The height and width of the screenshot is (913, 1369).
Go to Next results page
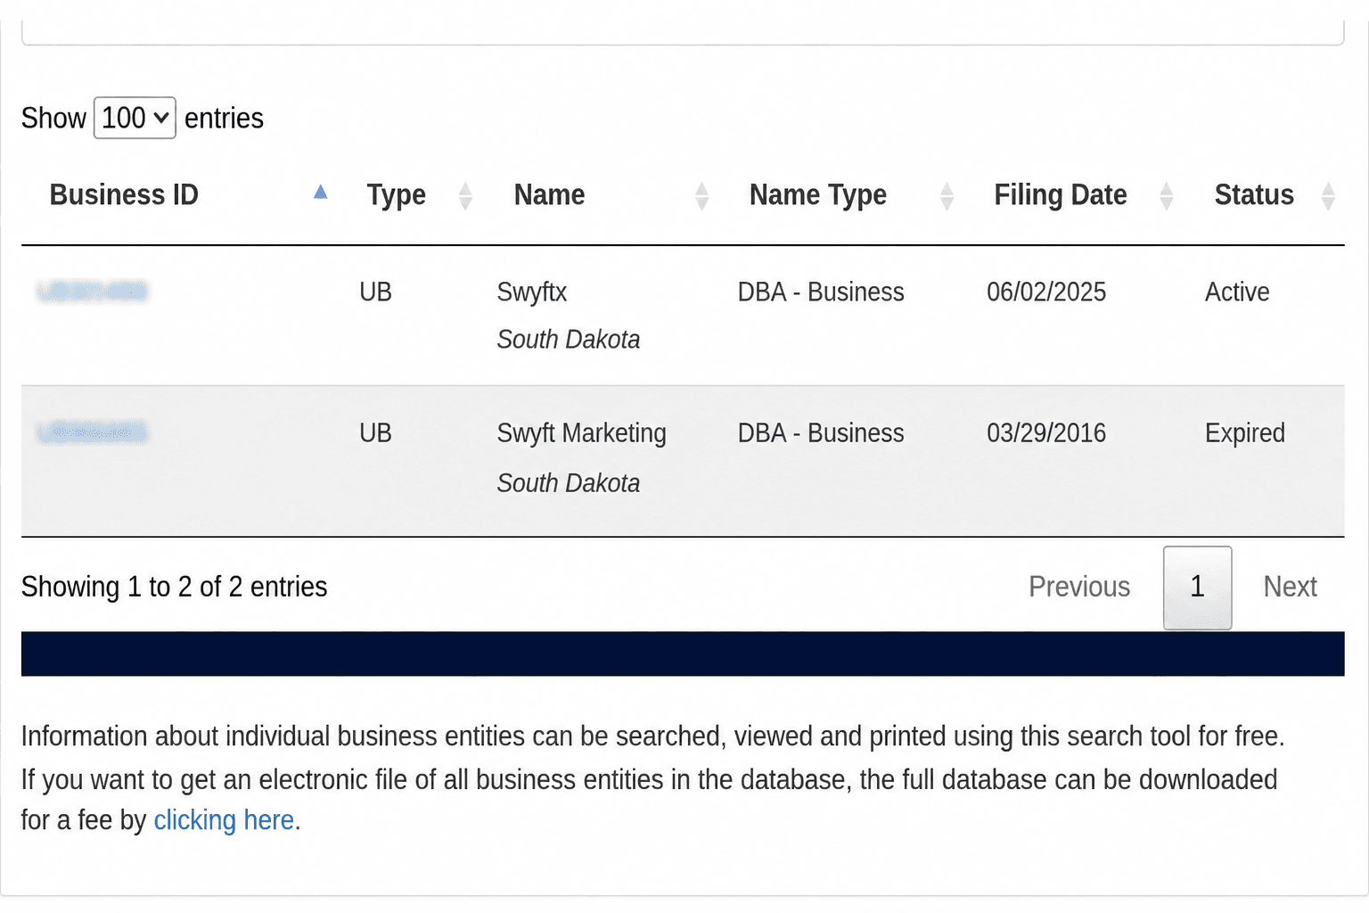pos(1290,587)
